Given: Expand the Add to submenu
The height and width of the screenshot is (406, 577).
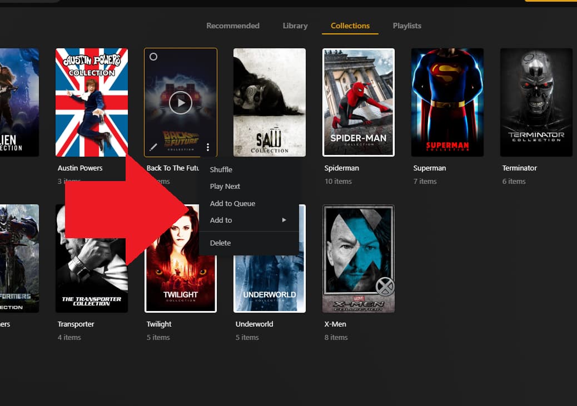Looking at the screenshot, I should tap(249, 220).
